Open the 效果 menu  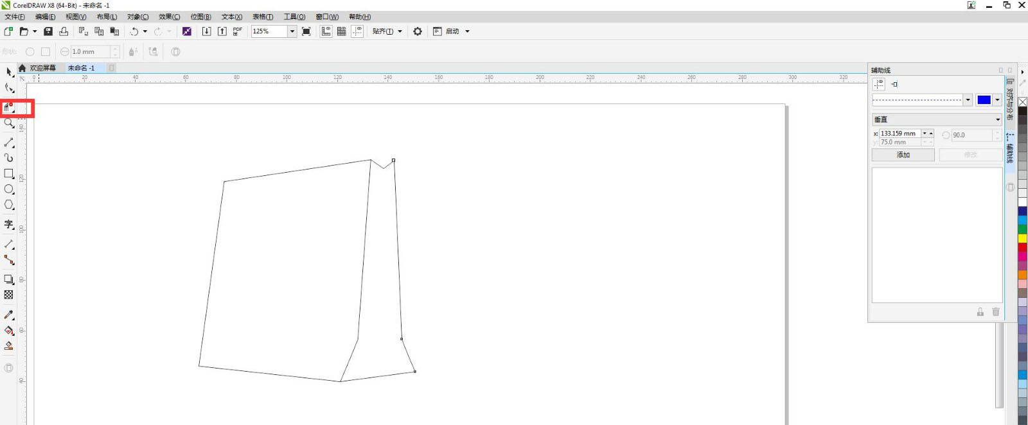point(169,17)
